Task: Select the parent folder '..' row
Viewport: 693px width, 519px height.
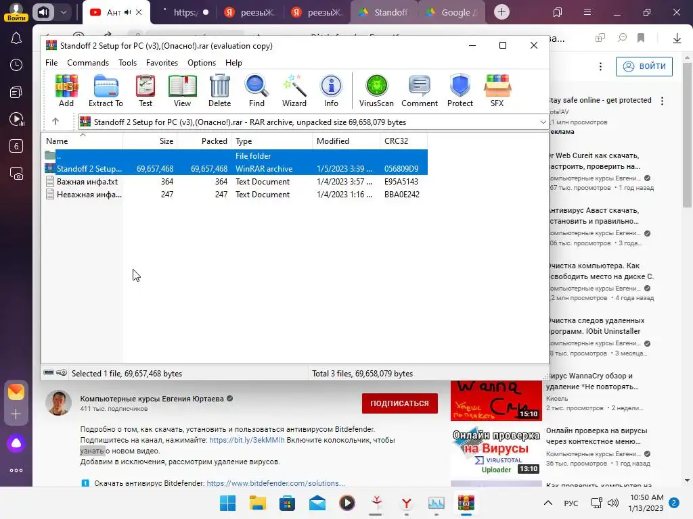Action: point(236,156)
